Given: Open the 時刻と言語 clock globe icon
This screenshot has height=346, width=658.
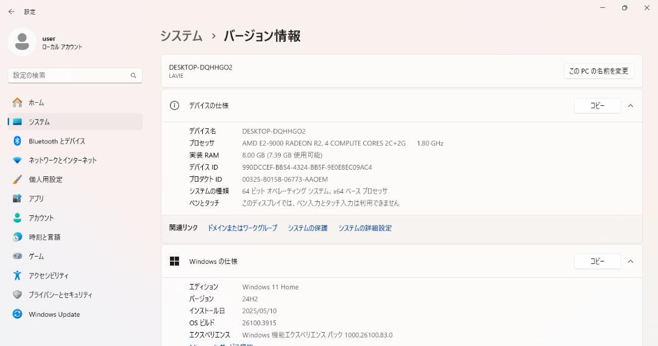Looking at the screenshot, I should click(x=17, y=237).
